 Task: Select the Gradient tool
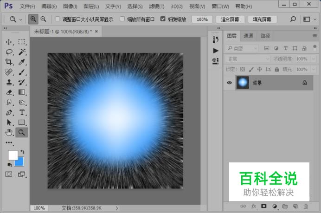pyautogui.click(x=22, y=92)
